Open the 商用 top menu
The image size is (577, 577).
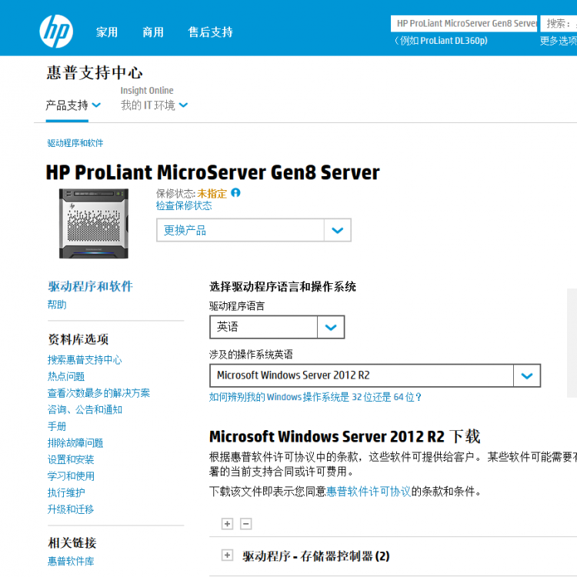[153, 32]
